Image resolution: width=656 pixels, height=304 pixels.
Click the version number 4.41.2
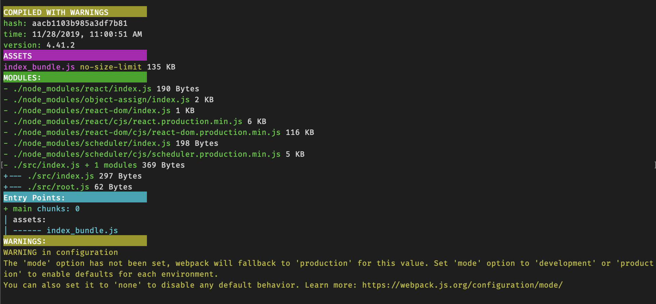click(x=60, y=45)
